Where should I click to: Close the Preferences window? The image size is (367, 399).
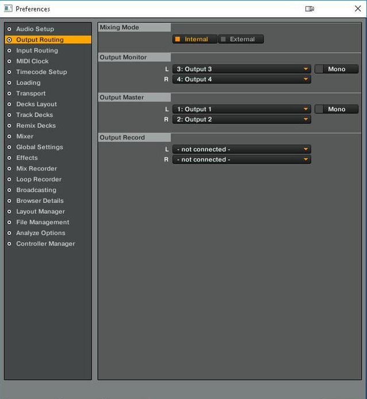tap(357, 9)
